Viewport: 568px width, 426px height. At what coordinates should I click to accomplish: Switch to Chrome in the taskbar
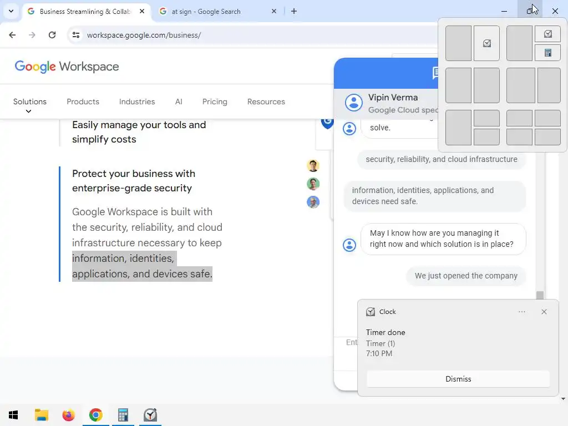[95, 415]
